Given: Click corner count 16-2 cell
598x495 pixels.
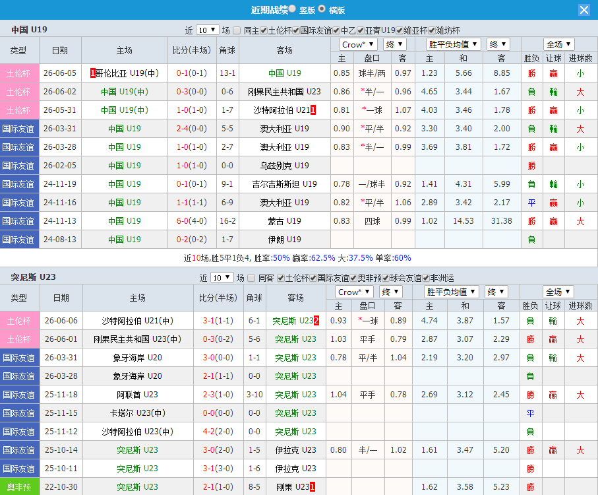Looking at the screenshot, I should (x=227, y=221).
